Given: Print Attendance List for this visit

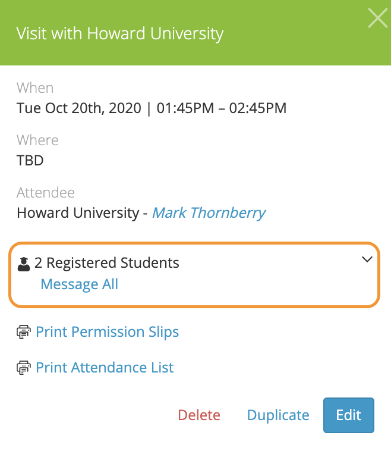Looking at the screenshot, I should [x=105, y=368].
